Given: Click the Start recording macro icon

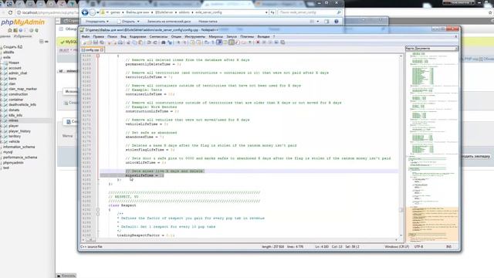Looking at the screenshot, I should 258,42.
